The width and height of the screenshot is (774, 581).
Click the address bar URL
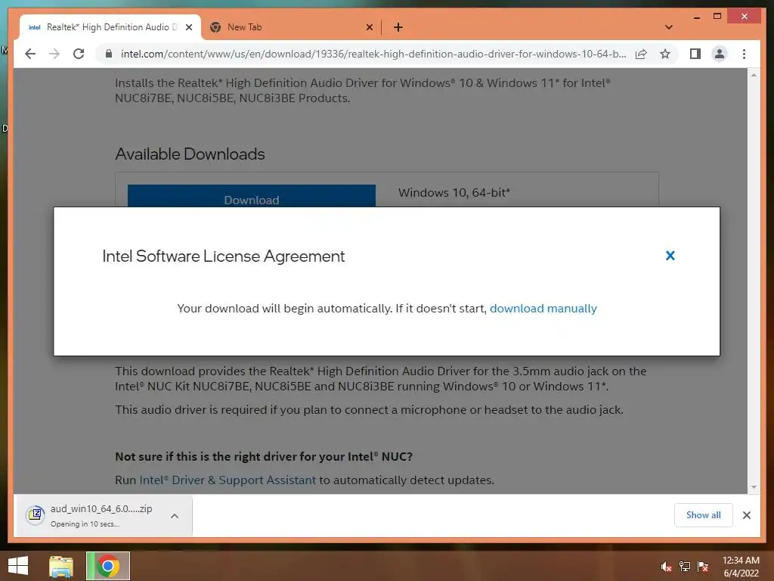click(x=373, y=54)
